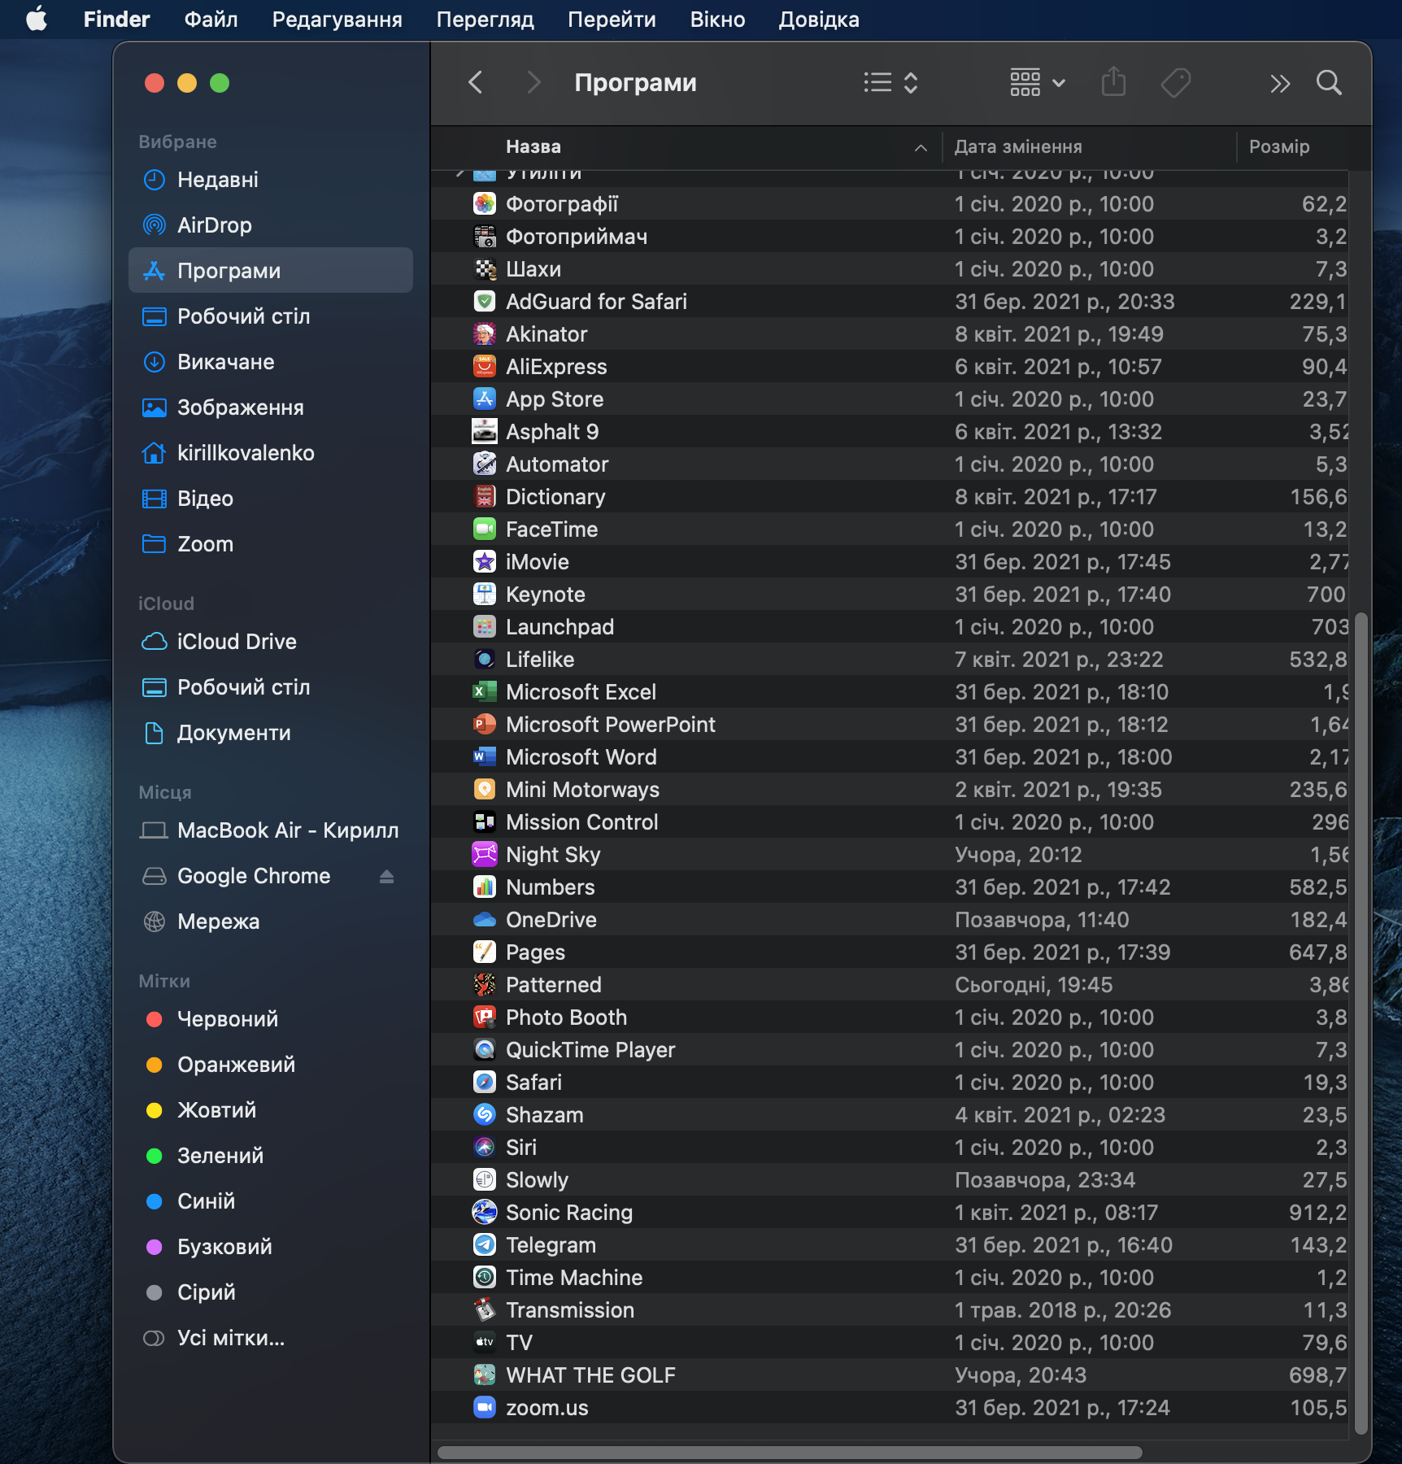This screenshot has width=1402, height=1464.
Task: Click the App Store app icon
Action: (x=485, y=399)
